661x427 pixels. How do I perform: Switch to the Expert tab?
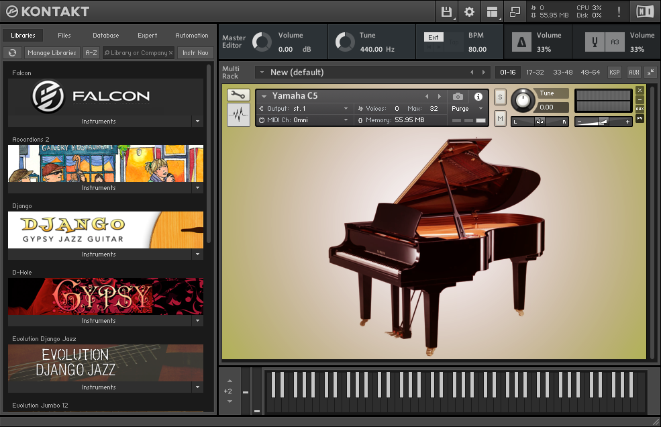pyautogui.click(x=147, y=36)
